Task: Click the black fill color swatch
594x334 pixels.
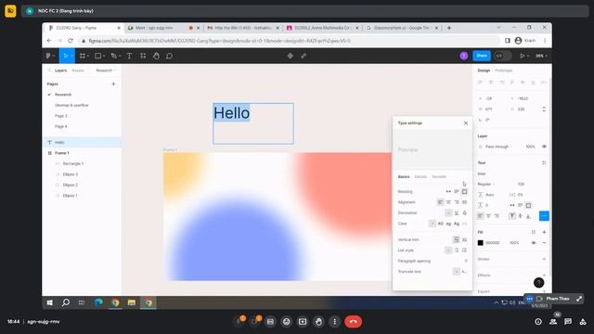Action: click(481, 243)
